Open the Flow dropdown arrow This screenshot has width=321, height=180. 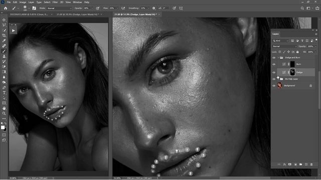tap(117, 8)
